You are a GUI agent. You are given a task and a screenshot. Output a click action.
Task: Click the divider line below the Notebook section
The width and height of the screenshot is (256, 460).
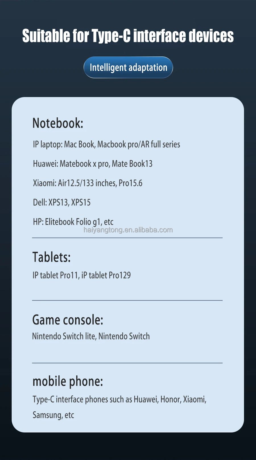pyautogui.click(x=127, y=238)
